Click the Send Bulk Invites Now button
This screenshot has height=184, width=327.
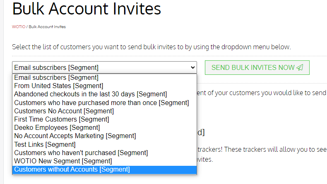(x=257, y=67)
